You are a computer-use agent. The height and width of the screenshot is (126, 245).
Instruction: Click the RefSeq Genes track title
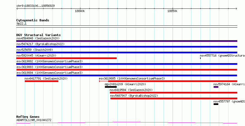pyautogui.click(x=28, y=117)
